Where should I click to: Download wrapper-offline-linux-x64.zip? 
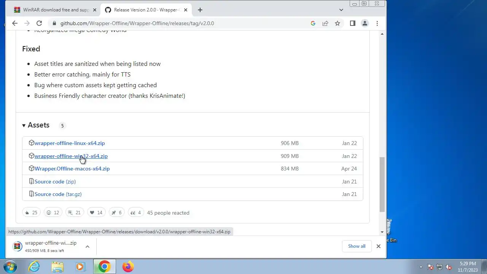pyautogui.click(x=70, y=143)
